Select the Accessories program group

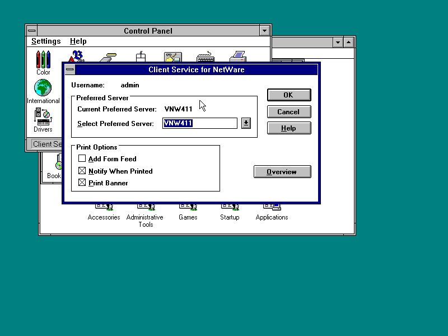(x=104, y=212)
